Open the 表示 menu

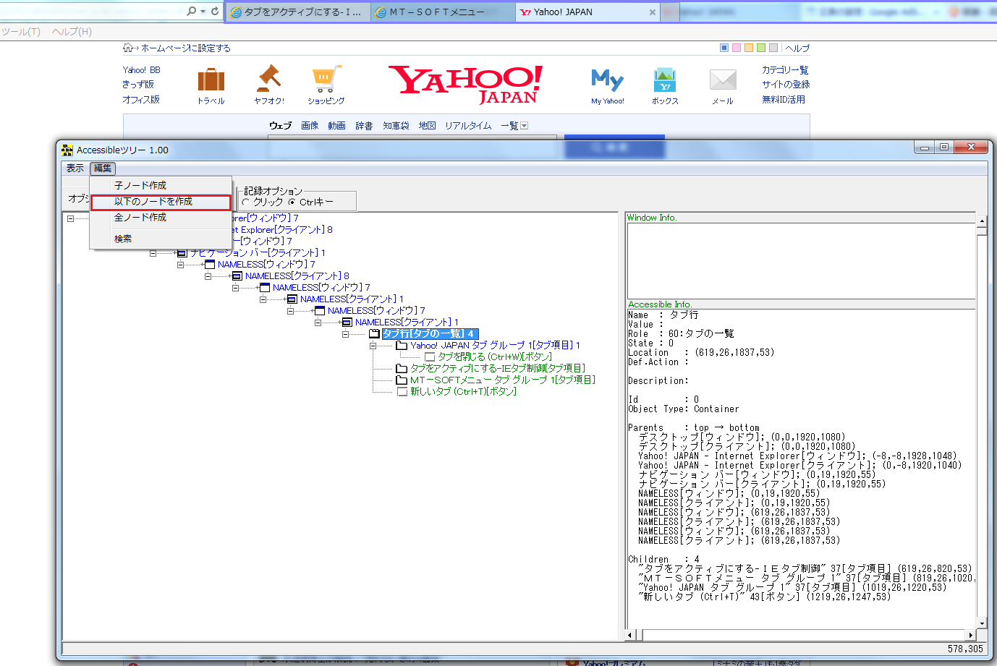click(x=75, y=168)
